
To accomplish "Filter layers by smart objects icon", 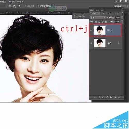I will pyautogui.click(x=118, y=13).
